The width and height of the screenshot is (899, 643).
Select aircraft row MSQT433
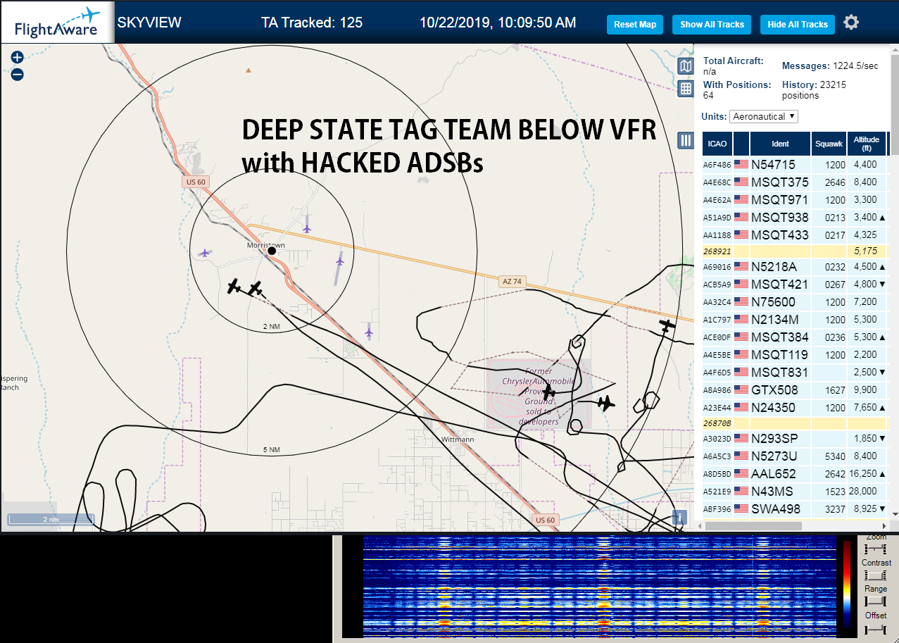(x=795, y=235)
